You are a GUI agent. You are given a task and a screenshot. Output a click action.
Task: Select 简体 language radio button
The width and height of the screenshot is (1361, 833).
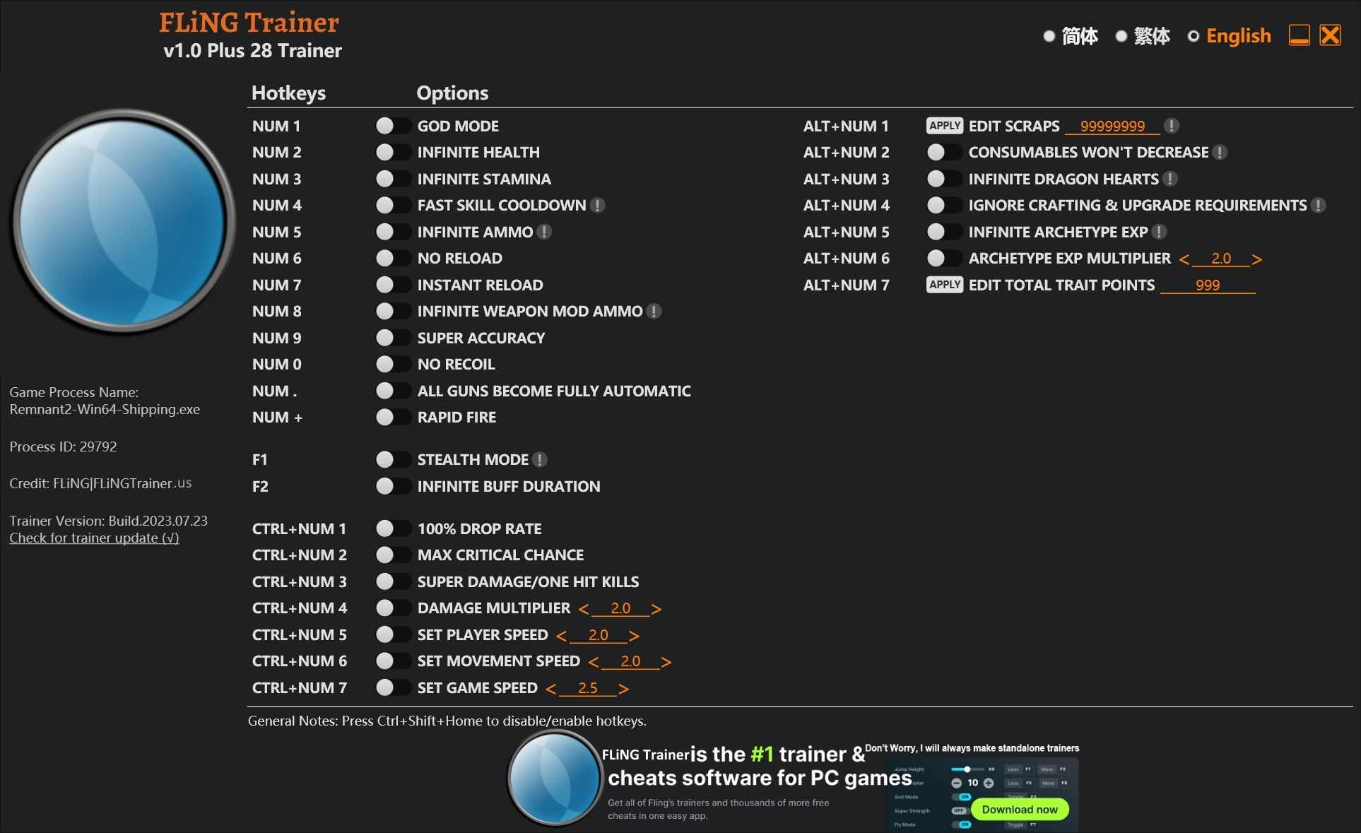click(x=1048, y=37)
